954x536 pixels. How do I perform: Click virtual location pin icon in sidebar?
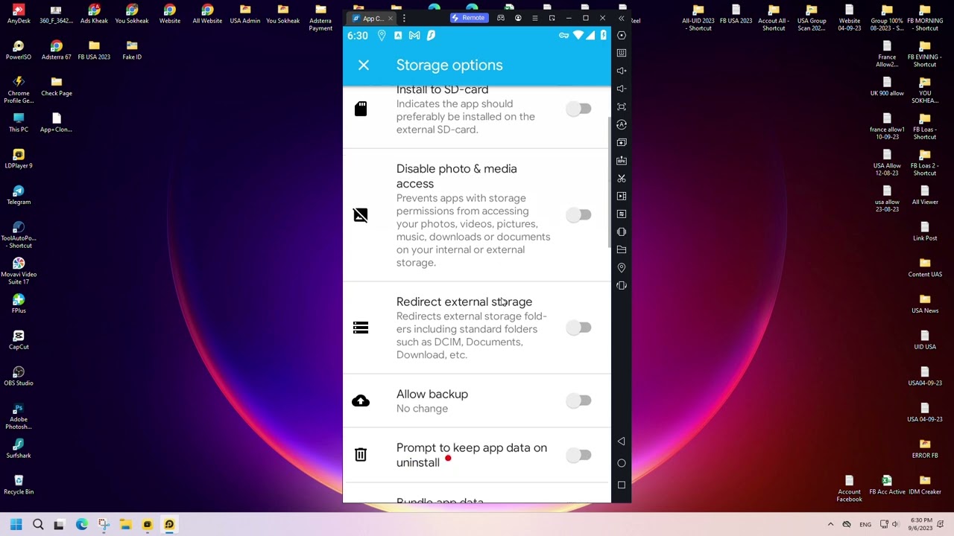(622, 267)
